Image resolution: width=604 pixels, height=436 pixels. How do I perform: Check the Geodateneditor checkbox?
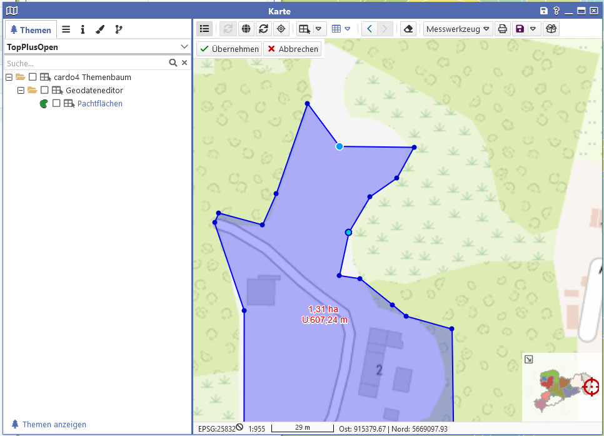pos(44,90)
